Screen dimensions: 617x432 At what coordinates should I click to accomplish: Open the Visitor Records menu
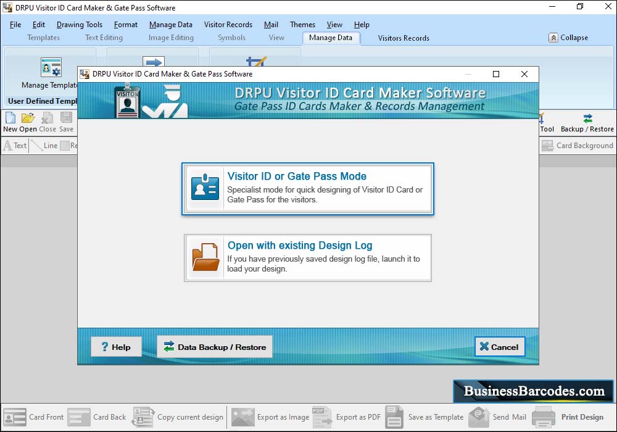pos(228,25)
